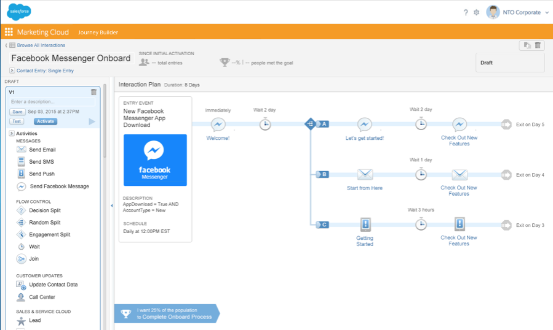Collapse the left sidebar with arrow handle
This screenshot has height=330, width=553.
(x=111, y=205)
